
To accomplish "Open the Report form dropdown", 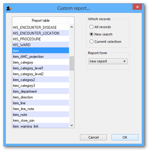I will pos(108,61).
